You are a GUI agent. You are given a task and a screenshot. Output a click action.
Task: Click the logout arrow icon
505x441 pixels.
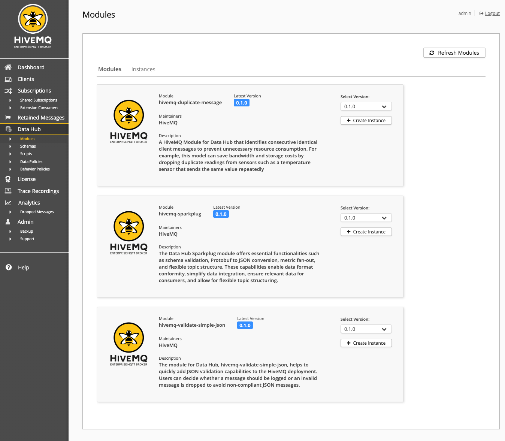[x=481, y=13]
